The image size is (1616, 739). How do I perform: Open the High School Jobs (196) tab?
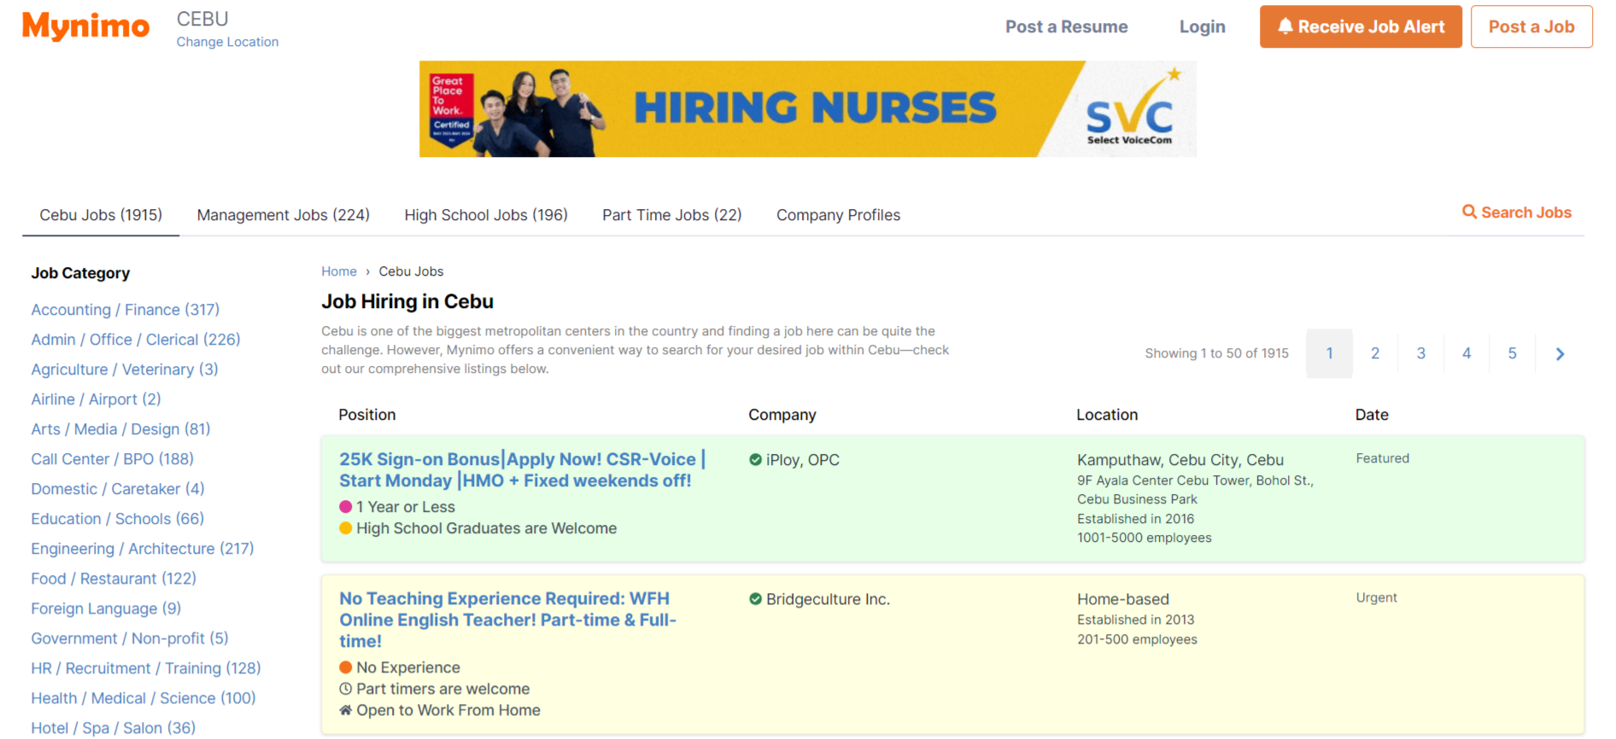pos(486,215)
